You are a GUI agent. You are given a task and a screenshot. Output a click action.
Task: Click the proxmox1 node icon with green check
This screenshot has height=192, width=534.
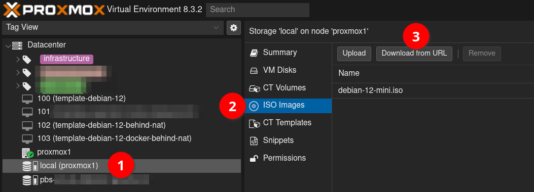pyautogui.click(x=27, y=153)
